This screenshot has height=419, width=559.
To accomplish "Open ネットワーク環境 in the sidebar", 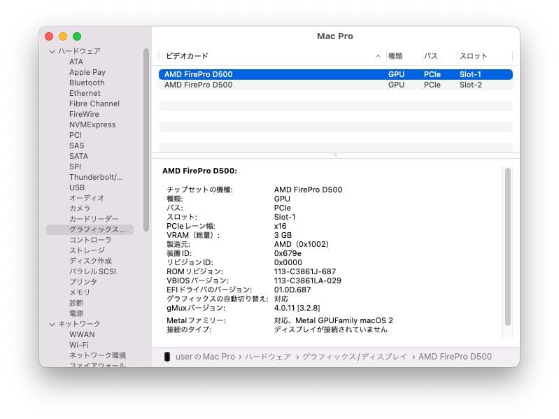I will [x=98, y=355].
